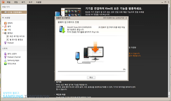Click the Podcast Channel icon

(x=5, y=57)
